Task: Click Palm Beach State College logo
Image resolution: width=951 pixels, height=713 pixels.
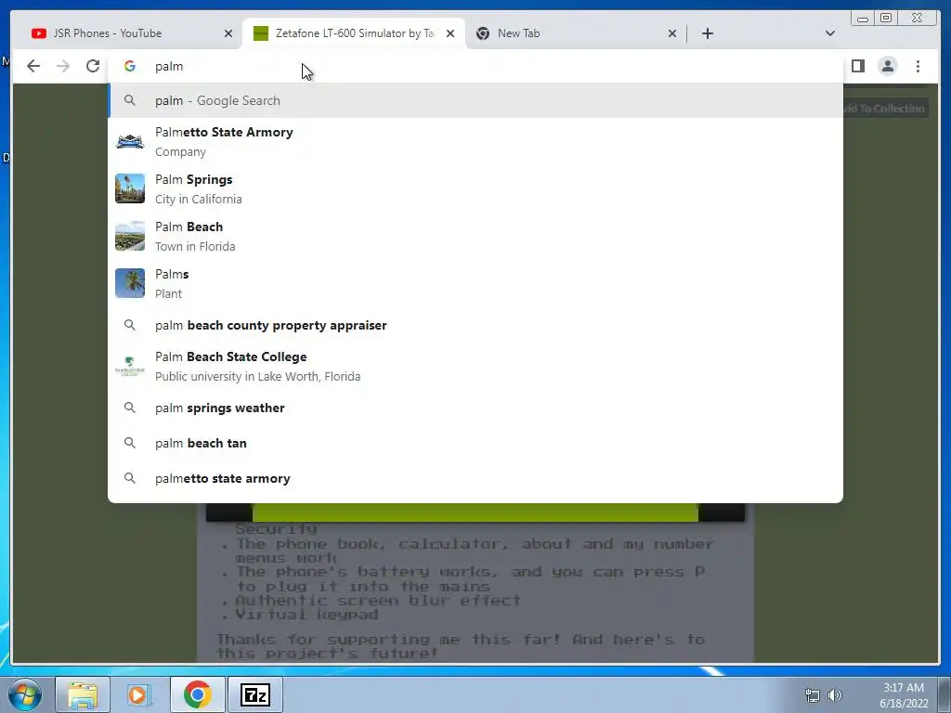Action: [x=130, y=366]
